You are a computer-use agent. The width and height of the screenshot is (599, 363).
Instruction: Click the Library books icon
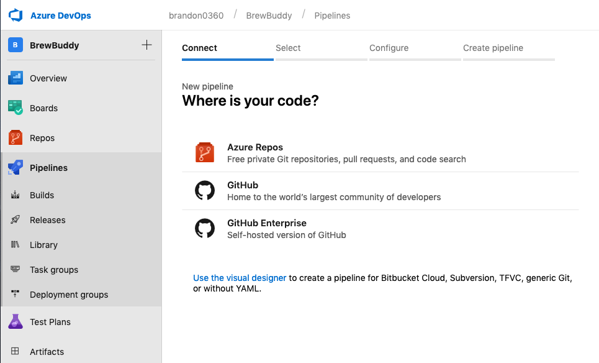coord(16,244)
